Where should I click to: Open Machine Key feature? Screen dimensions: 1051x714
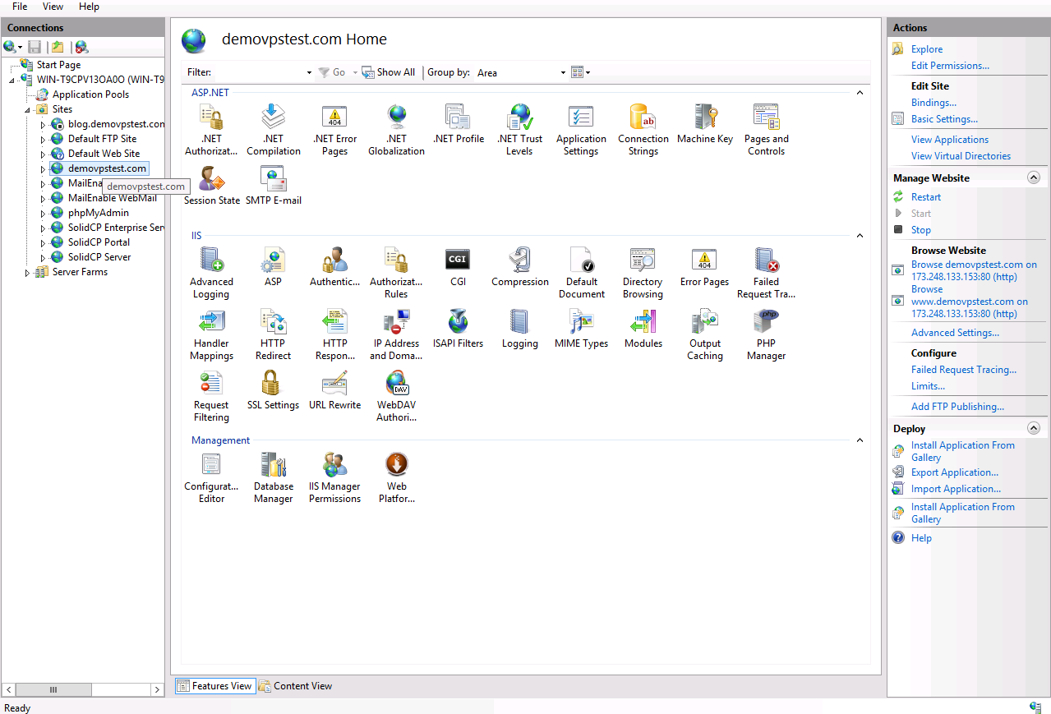(704, 124)
